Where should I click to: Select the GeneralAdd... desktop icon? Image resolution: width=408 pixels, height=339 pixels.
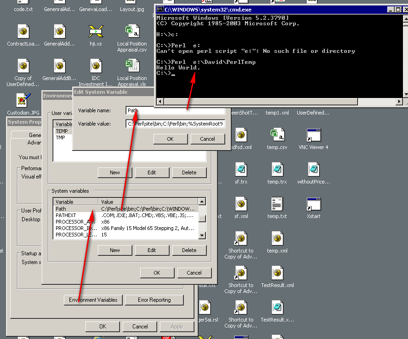pos(59,32)
